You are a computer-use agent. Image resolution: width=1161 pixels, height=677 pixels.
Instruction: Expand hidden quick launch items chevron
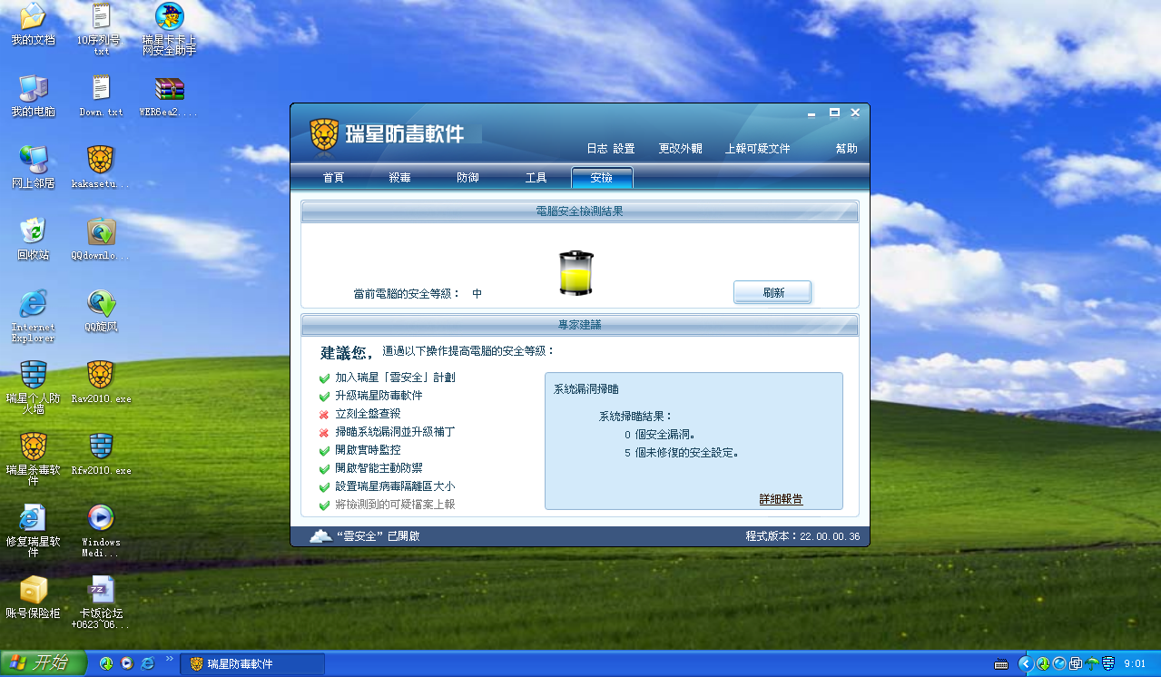(x=168, y=659)
